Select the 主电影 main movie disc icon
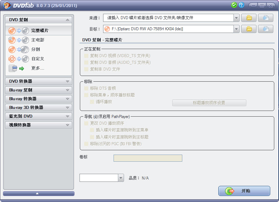Viewport: 279px width, 202px height. [19, 40]
